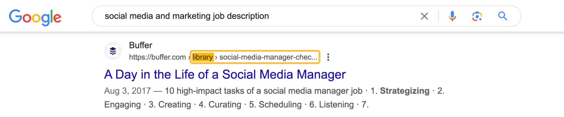564x117 pixels.
Task: Click the word "Scheduling" in the snippet
Action: coord(280,105)
